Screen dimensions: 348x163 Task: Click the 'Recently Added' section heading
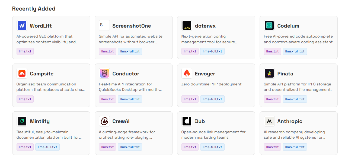point(34,9)
